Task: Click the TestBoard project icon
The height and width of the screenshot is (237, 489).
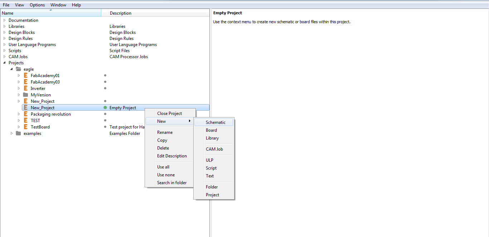Action: 25,127
